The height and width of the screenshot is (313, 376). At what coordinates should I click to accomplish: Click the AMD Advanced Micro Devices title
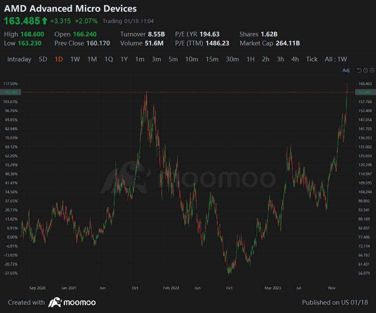[x=70, y=9]
